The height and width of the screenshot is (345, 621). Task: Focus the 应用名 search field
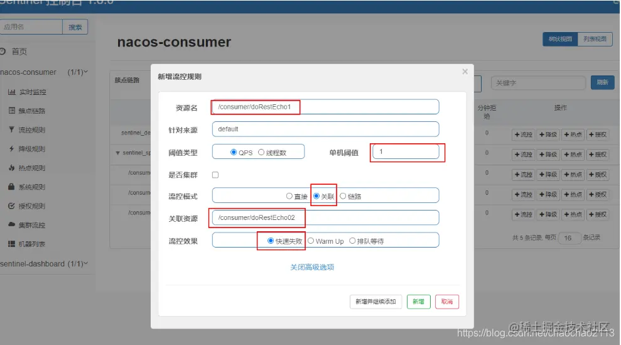[31, 27]
